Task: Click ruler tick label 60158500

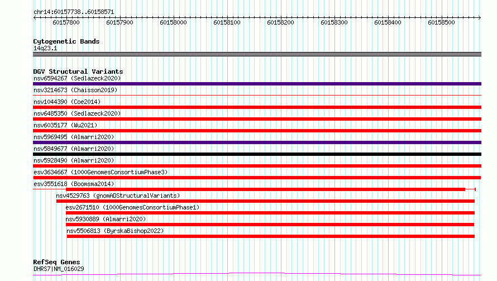Action: [441, 22]
